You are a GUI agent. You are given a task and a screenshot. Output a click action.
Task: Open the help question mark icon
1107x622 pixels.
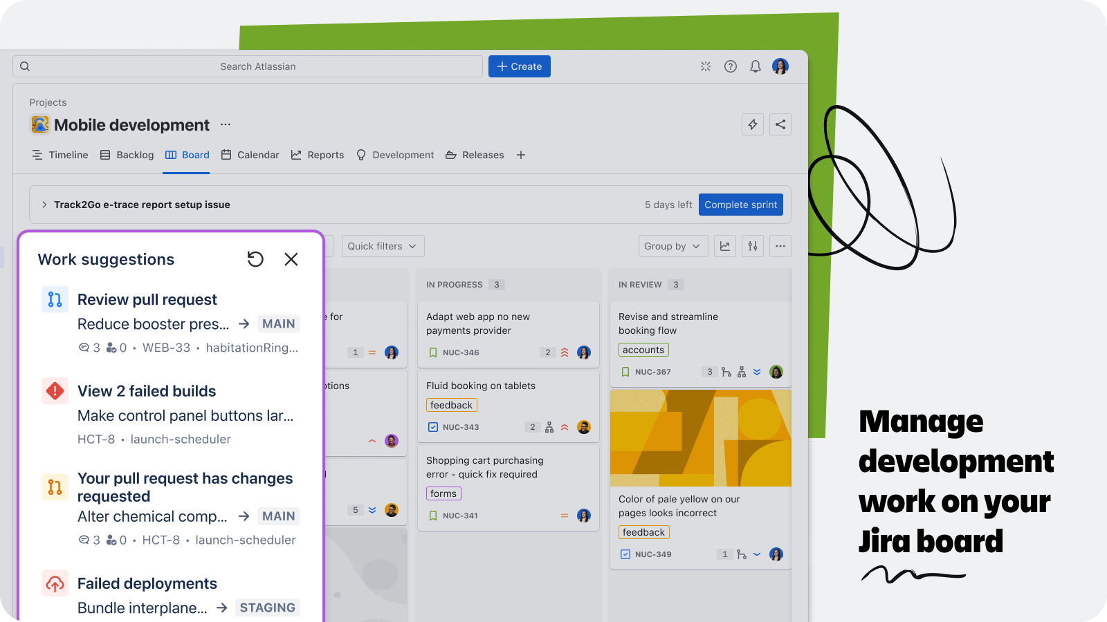coord(731,66)
